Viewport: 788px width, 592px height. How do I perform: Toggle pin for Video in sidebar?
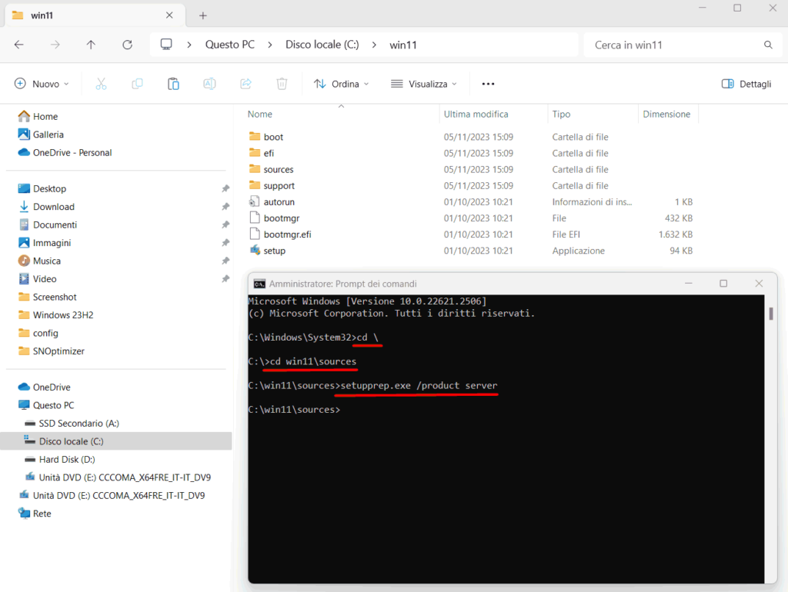click(x=225, y=279)
